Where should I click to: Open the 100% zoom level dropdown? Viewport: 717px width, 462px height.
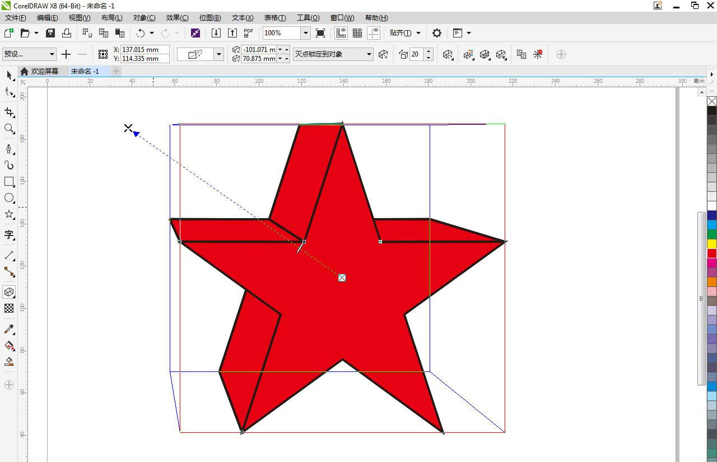(x=306, y=33)
